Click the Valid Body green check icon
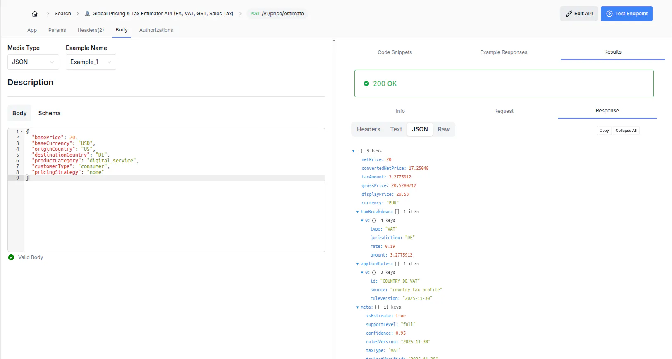Screen dimensions: 672x359 pyautogui.click(x=11, y=257)
